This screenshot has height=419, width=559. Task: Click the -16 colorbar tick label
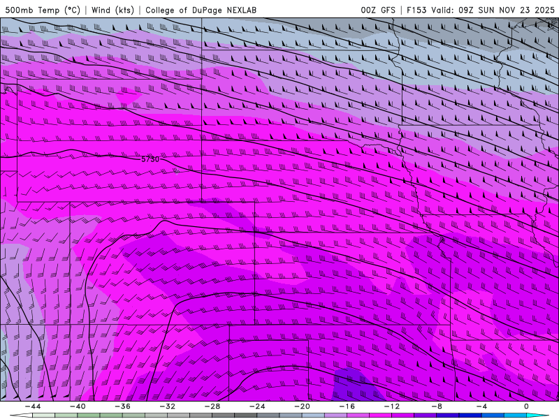347,406
